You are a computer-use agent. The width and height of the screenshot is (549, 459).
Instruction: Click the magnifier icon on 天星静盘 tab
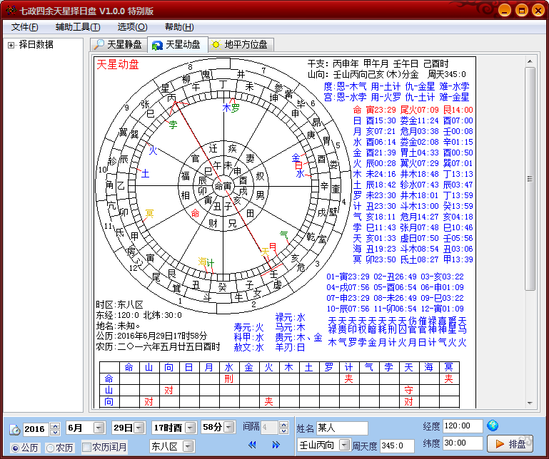pyautogui.click(x=99, y=44)
